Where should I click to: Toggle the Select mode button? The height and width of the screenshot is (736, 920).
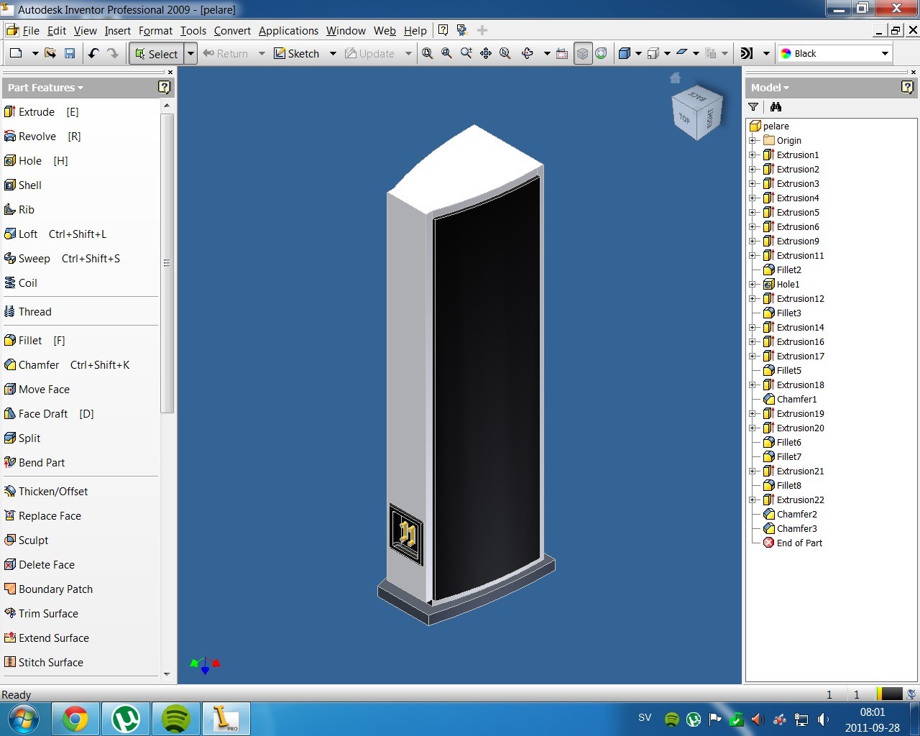click(156, 53)
